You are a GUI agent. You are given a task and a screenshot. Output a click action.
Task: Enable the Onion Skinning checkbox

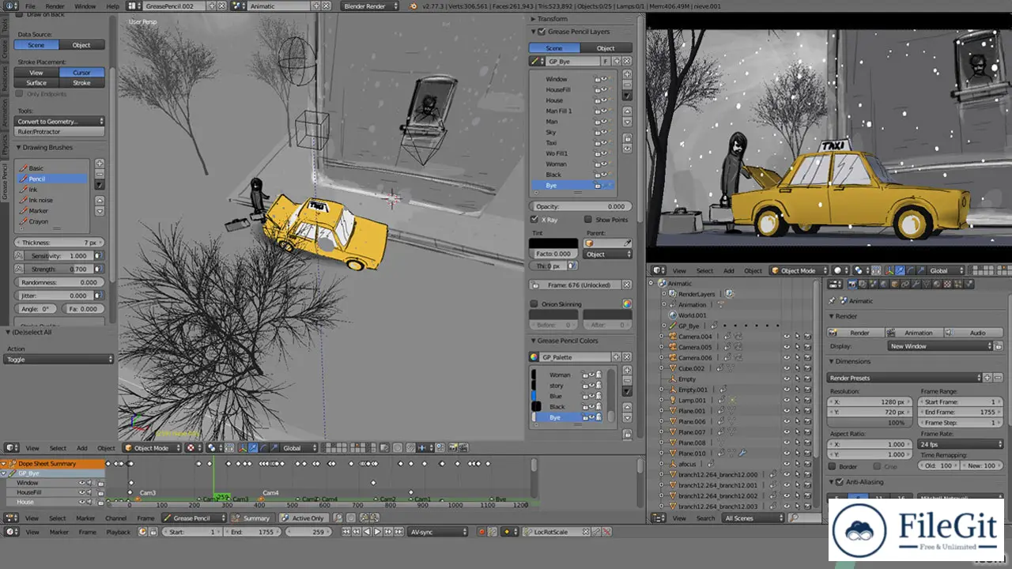(534, 304)
